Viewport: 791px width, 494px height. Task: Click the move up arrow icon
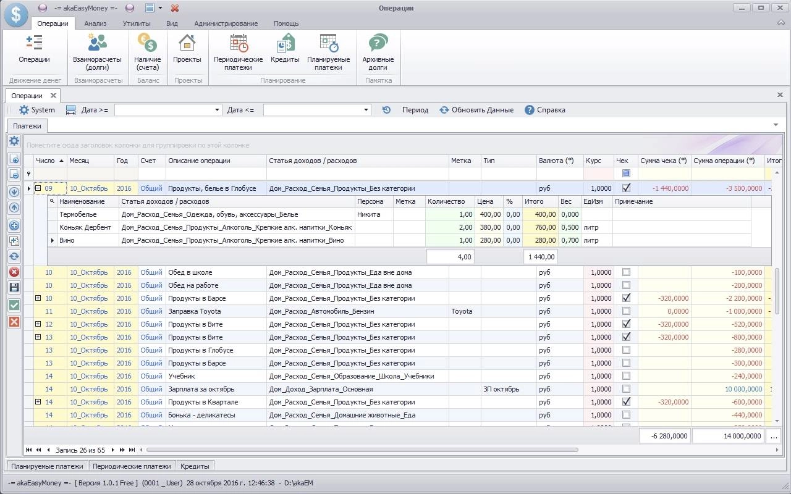tap(14, 207)
